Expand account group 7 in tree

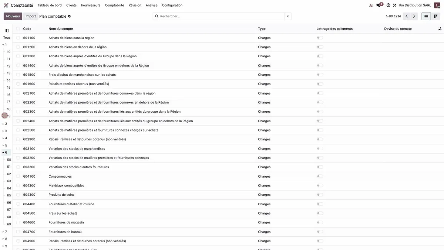pyautogui.click(x=3, y=232)
